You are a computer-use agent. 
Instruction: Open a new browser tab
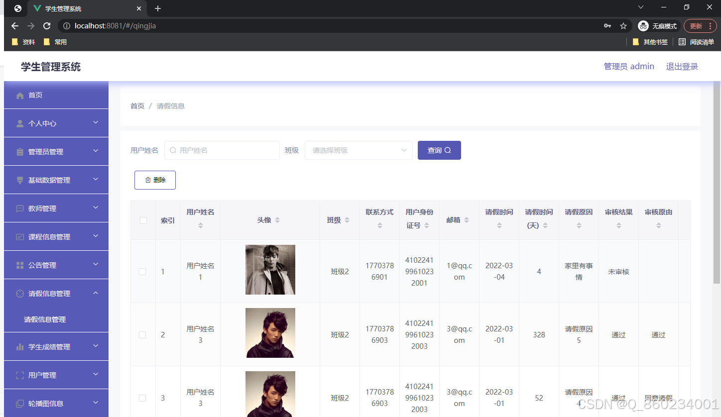tap(158, 8)
